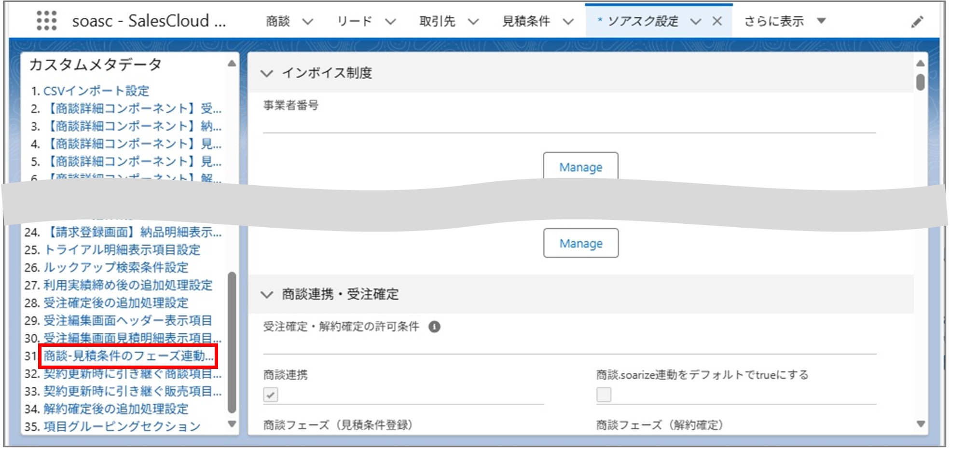Click the upper Manage button
Viewport: 978px width, 450px height.
coord(580,167)
